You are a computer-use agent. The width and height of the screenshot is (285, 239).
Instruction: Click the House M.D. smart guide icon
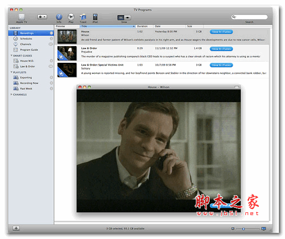(x=16, y=61)
